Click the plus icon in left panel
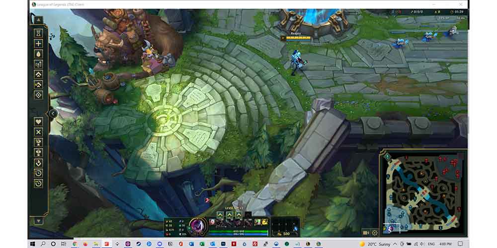This screenshot has width=497, height=248. point(38,44)
